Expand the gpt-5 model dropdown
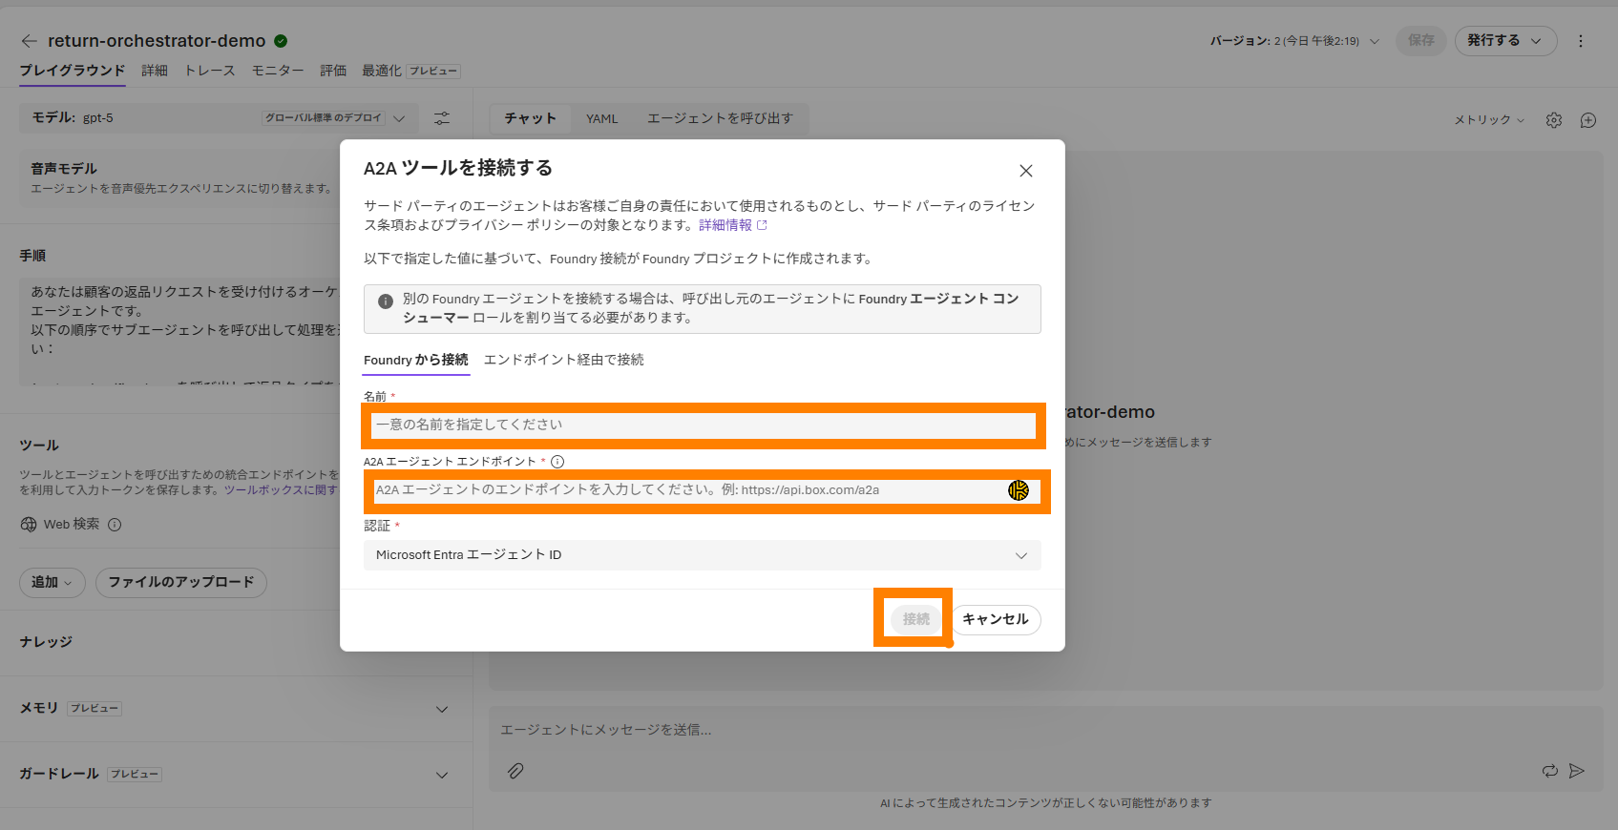The width and height of the screenshot is (1618, 830). point(399,118)
